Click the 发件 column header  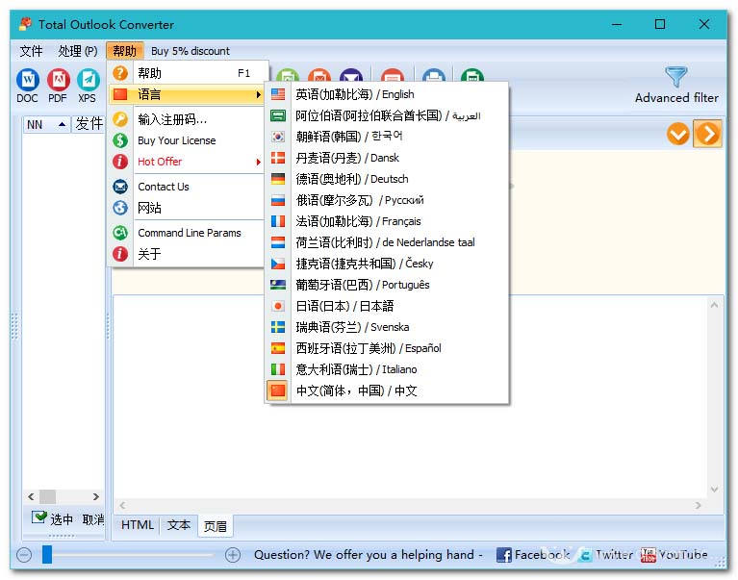pos(89,124)
